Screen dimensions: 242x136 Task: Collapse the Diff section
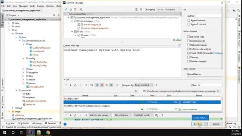(64, 79)
